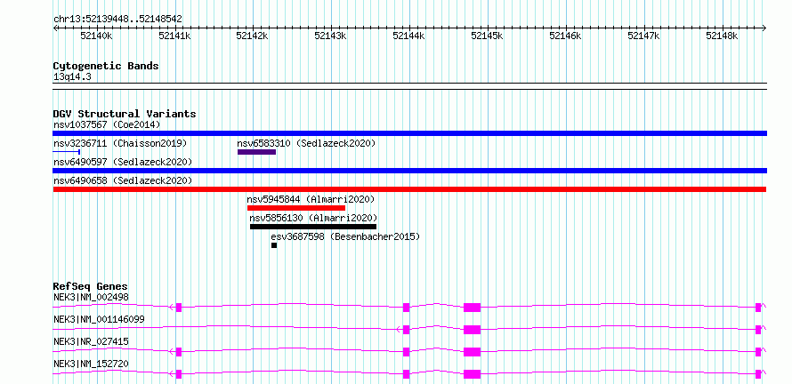Click the thin blue nsv3236711 feature glyph
Screen dimensions: 792x384
67,152
